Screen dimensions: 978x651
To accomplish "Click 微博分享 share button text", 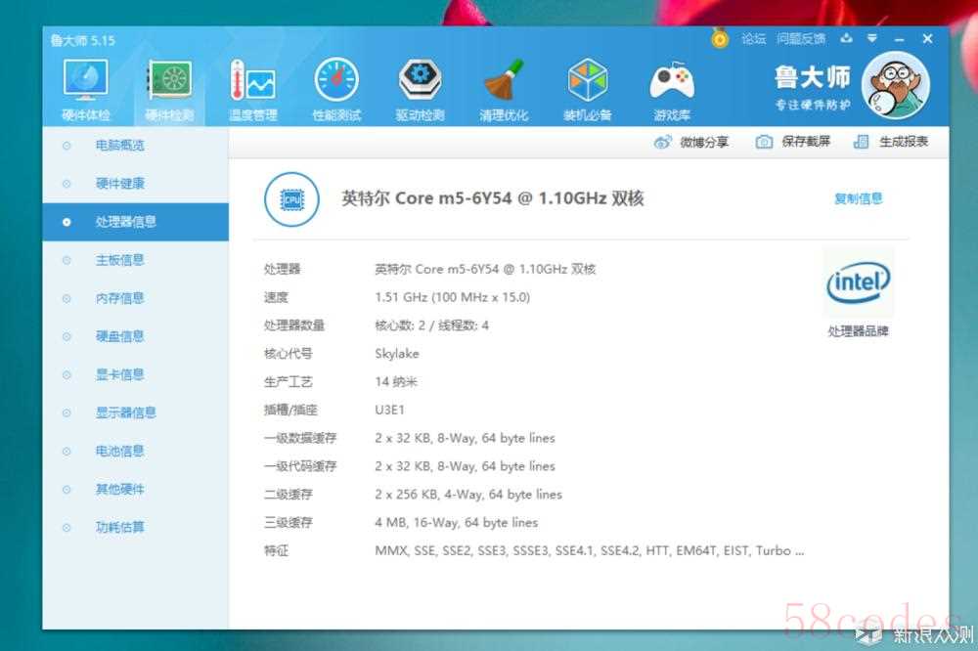I will [x=704, y=142].
